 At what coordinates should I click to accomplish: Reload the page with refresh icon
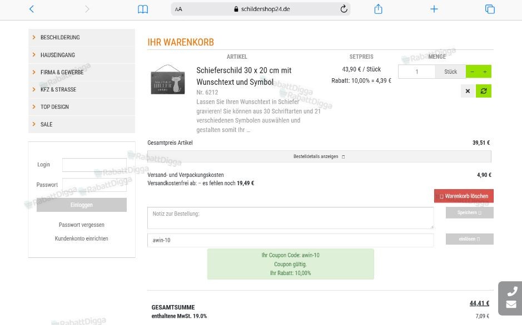click(344, 9)
